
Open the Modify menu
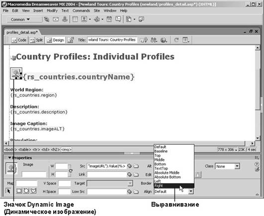pyautogui.click(x=52, y=10)
